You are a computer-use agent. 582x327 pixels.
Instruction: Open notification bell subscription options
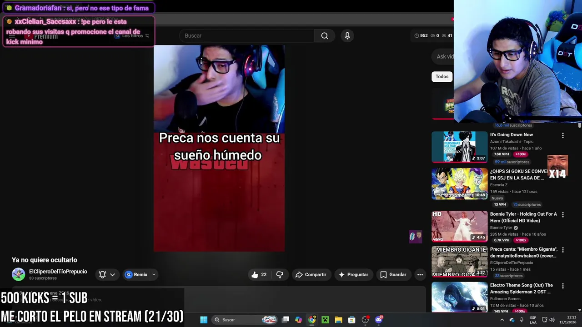[x=107, y=274]
